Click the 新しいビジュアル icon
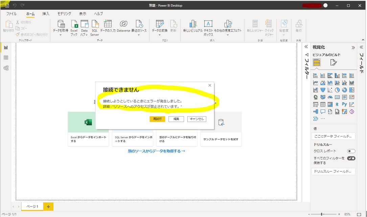Viewport: 367px width, 217px height. [193, 24]
